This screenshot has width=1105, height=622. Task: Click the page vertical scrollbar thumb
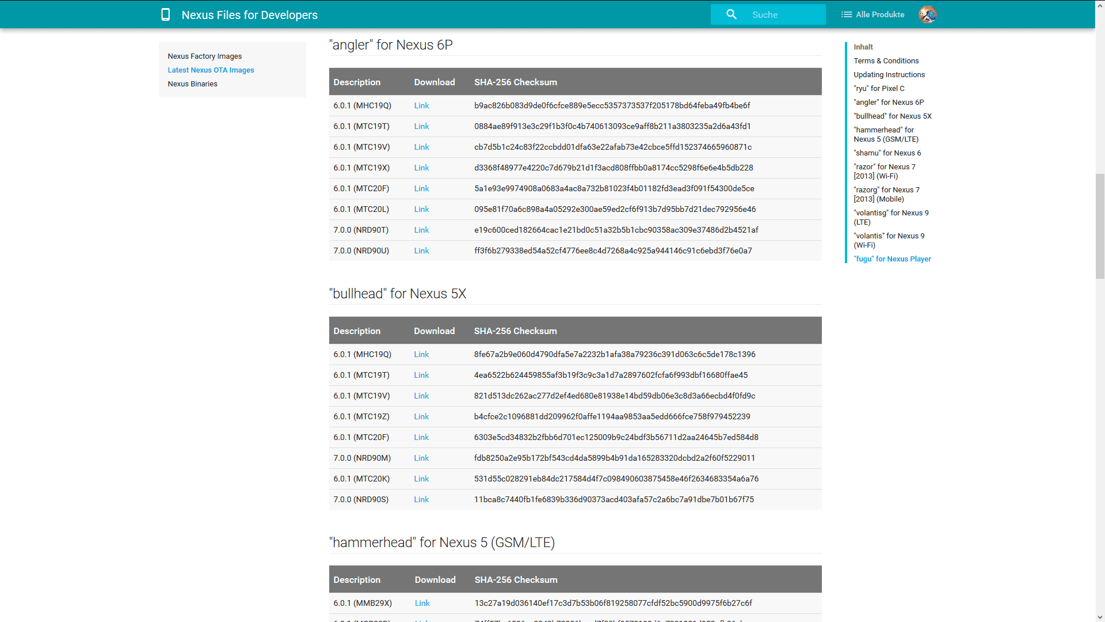coord(1100,226)
